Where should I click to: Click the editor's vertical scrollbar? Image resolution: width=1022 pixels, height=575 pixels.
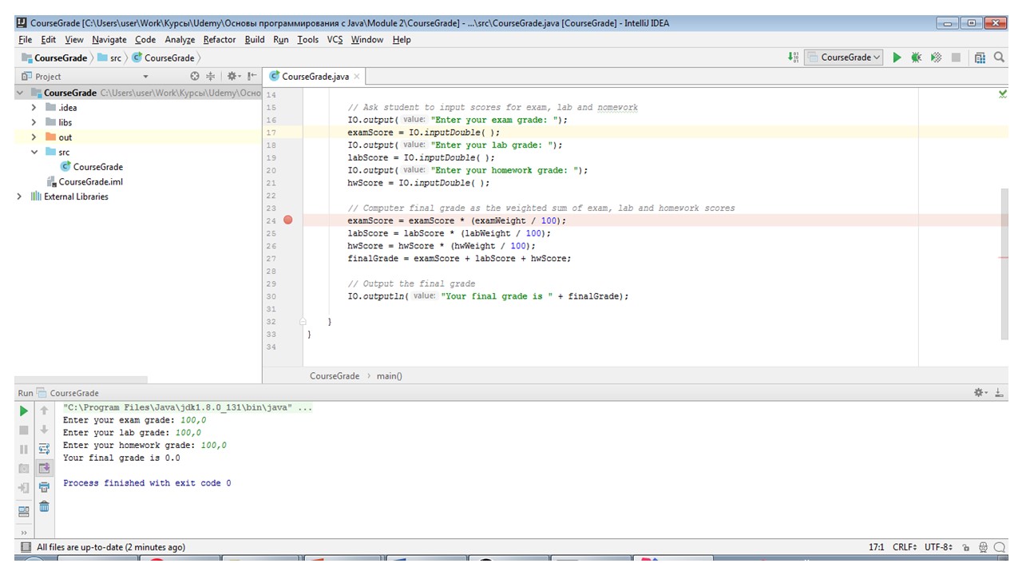click(1004, 264)
